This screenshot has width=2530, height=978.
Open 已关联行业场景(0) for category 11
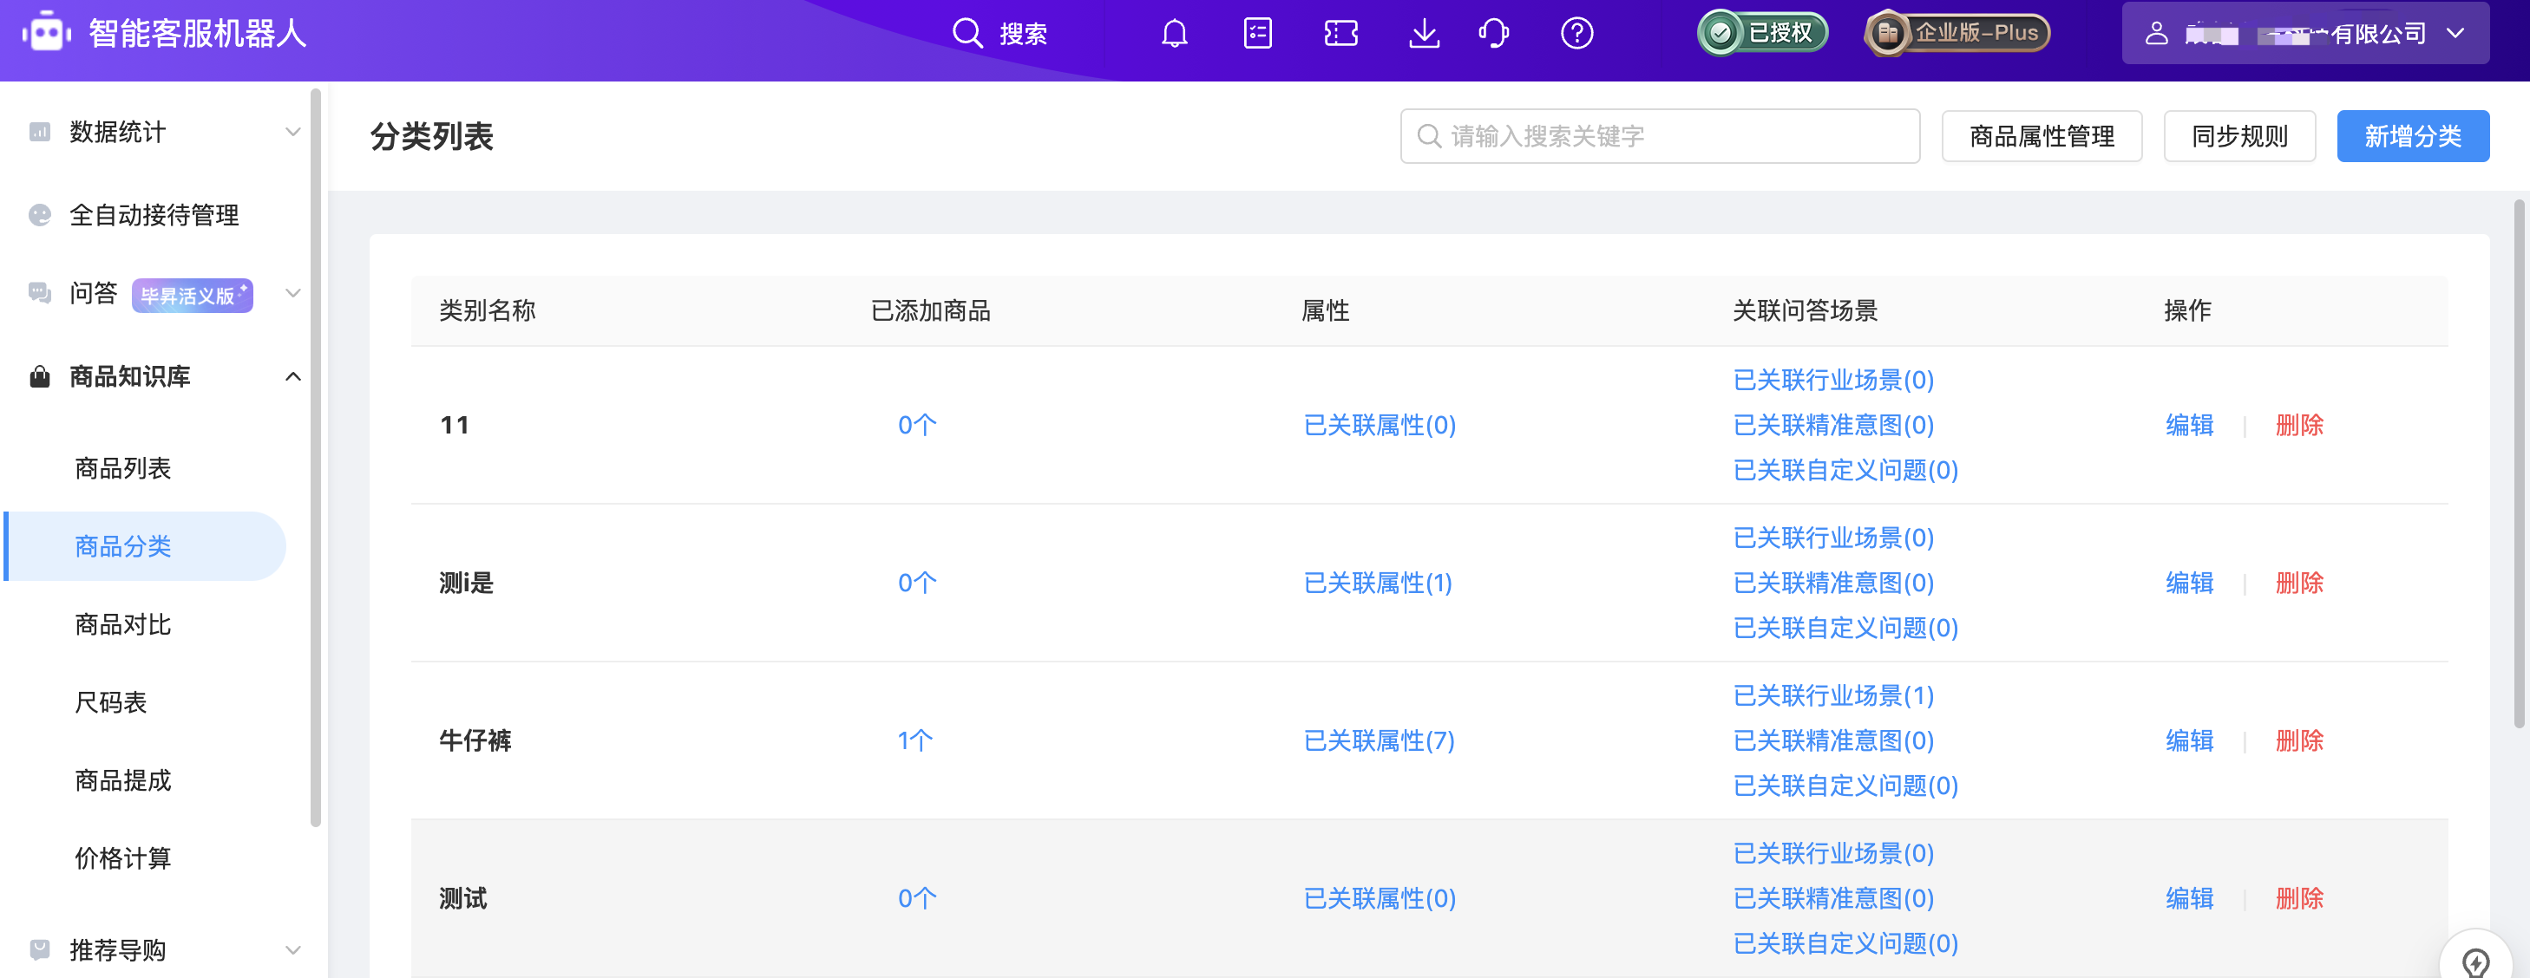click(1833, 380)
